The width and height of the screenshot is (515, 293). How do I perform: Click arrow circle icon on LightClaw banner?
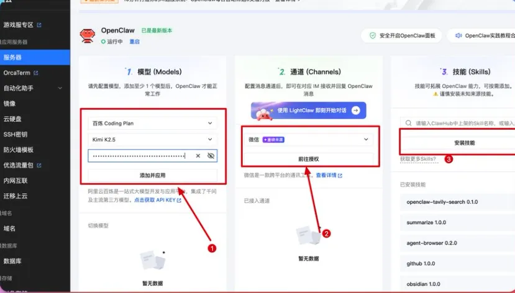point(356,110)
